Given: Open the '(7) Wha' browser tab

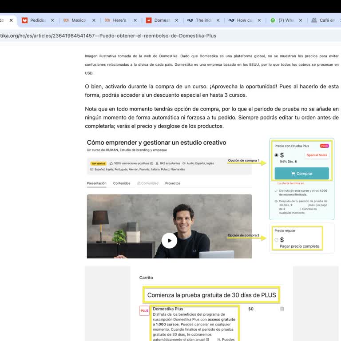Looking at the screenshot, I should [x=286, y=20].
